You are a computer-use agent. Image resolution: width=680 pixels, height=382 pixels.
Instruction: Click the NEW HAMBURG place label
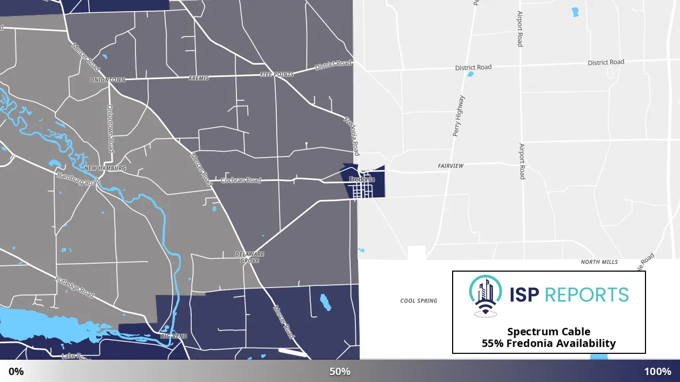coord(105,168)
